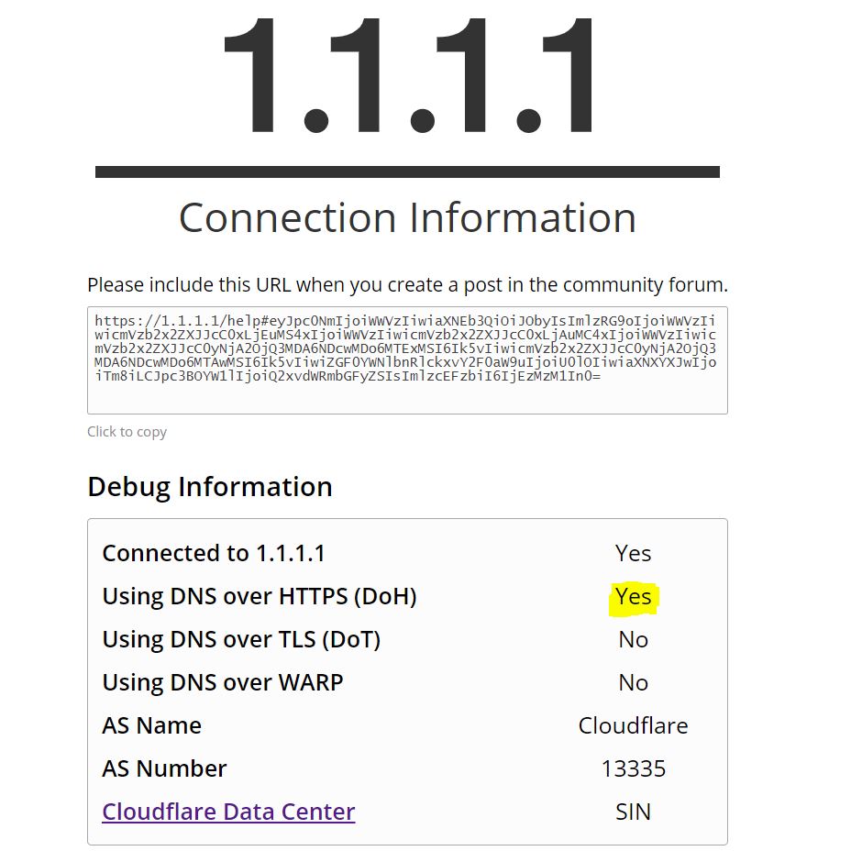862x862 pixels.
Task: Click the community forum instruction sentence
Action: [x=406, y=284]
